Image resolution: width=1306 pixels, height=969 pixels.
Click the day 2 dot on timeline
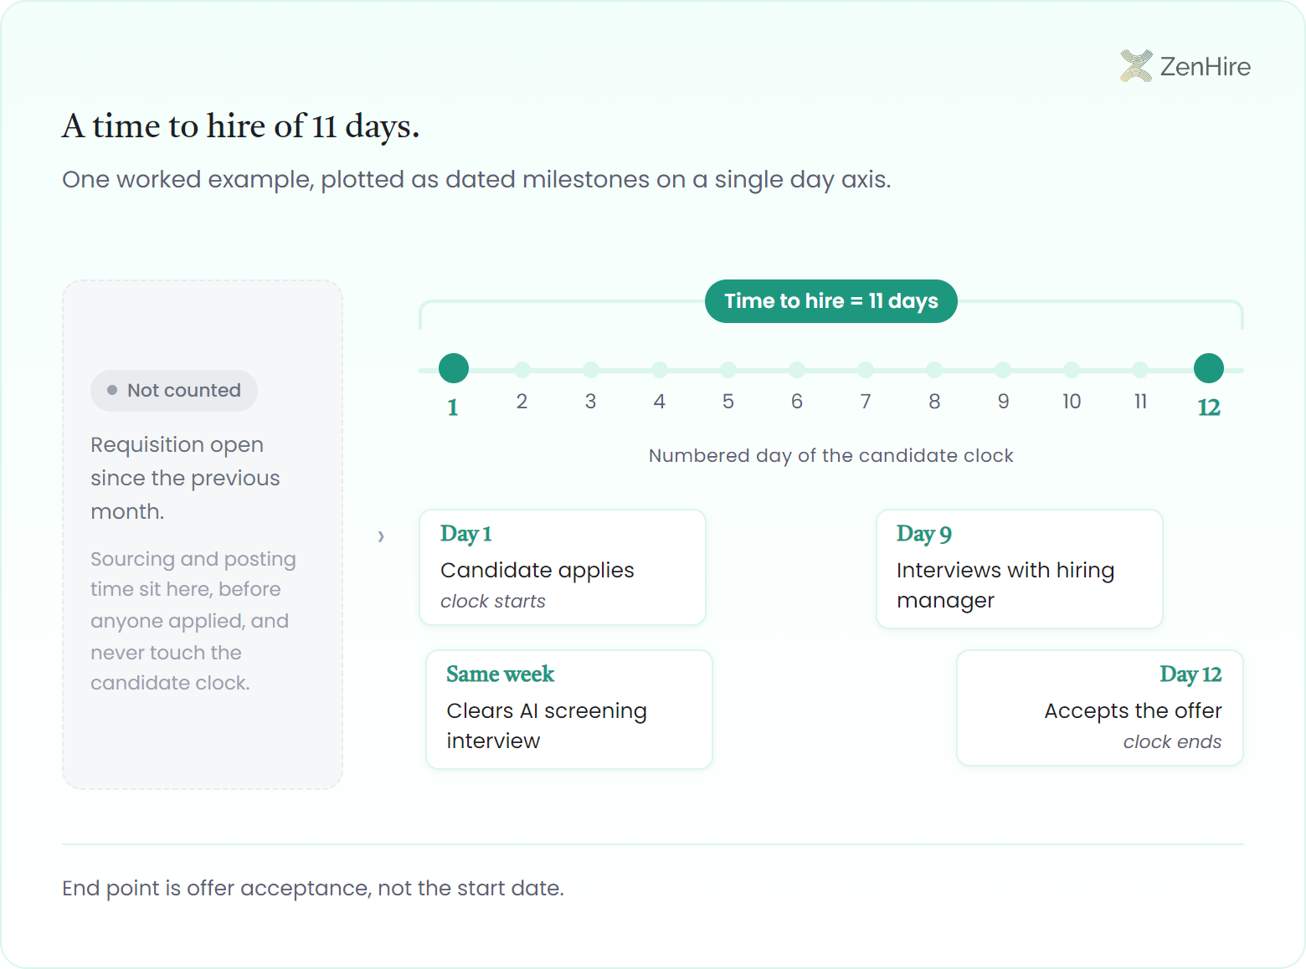tap(522, 369)
